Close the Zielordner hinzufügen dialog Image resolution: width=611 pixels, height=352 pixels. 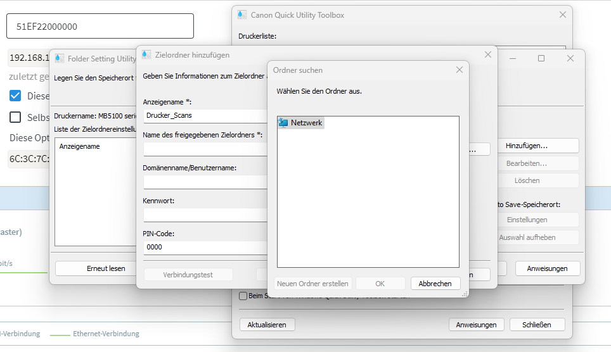488,54
